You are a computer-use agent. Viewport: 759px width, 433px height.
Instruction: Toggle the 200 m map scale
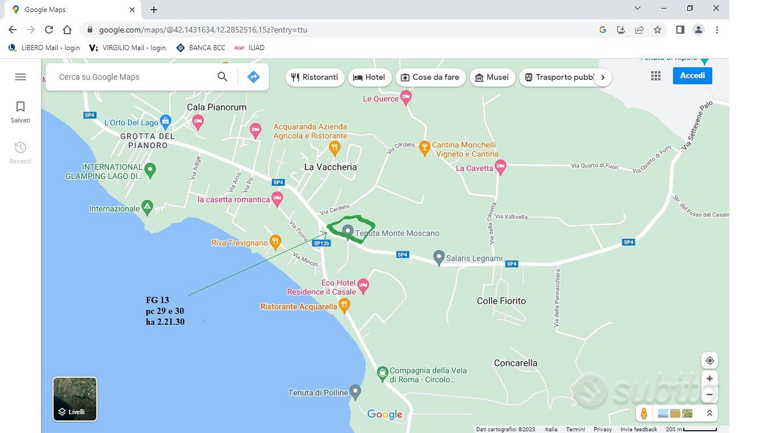pos(691,429)
